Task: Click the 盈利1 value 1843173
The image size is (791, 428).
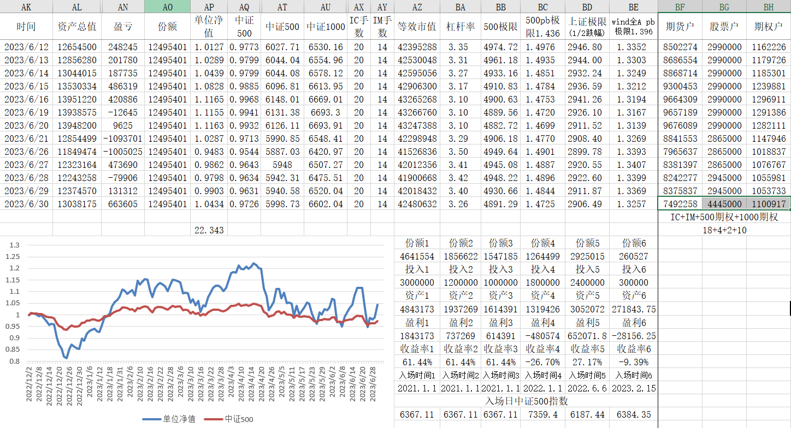Action: [x=417, y=335]
